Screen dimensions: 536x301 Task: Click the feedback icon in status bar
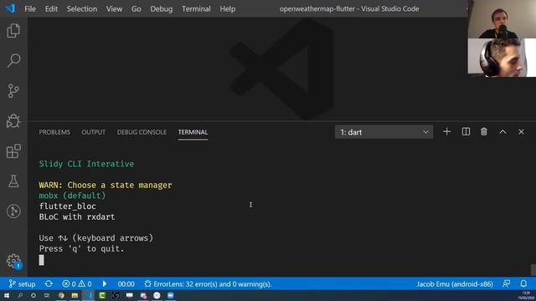[x=506, y=283]
